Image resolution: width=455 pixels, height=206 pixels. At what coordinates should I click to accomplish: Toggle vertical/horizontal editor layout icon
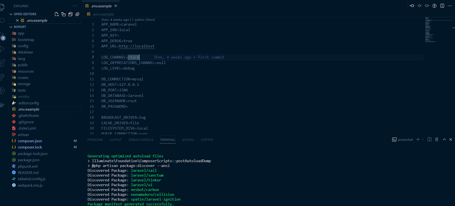pyautogui.click(x=63, y=14)
